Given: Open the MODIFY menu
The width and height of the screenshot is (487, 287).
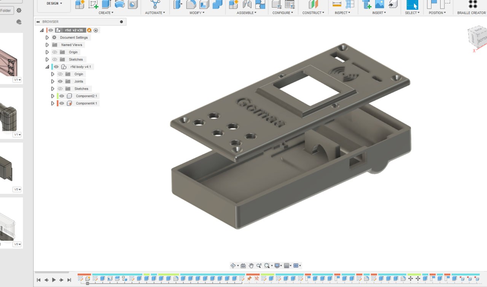Looking at the screenshot, I should (x=197, y=13).
